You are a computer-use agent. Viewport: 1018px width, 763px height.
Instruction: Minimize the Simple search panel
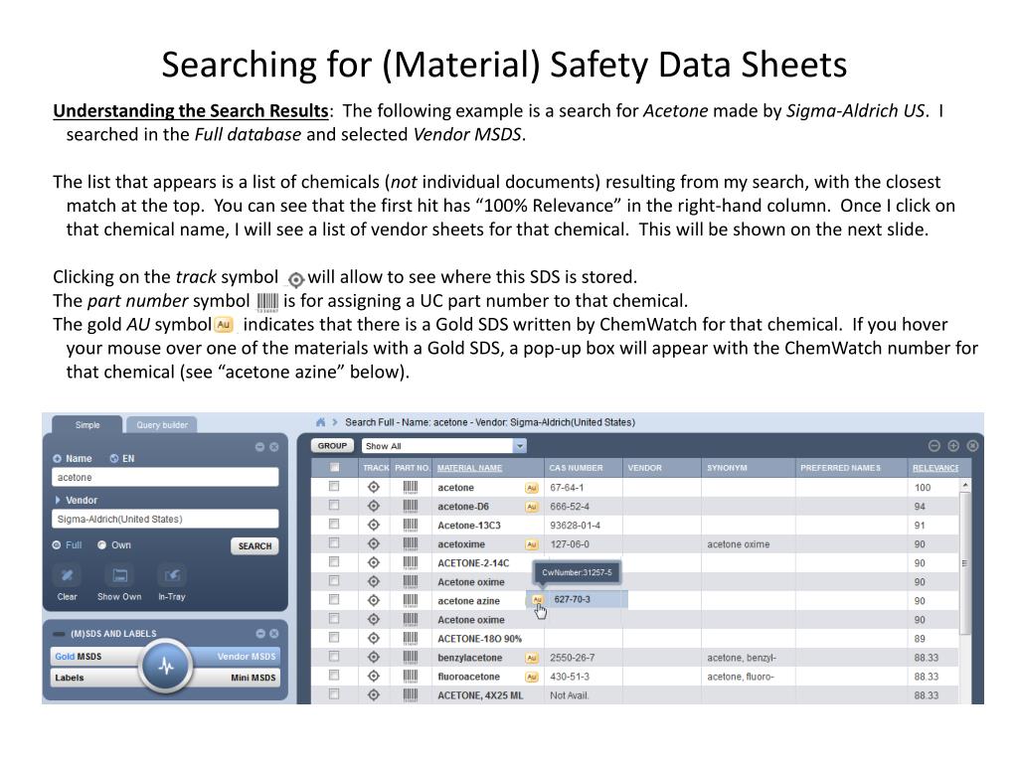pyautogui.click(x=259, y=447)
